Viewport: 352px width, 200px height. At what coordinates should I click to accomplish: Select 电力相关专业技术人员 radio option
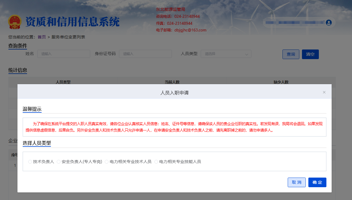(107, 162)
